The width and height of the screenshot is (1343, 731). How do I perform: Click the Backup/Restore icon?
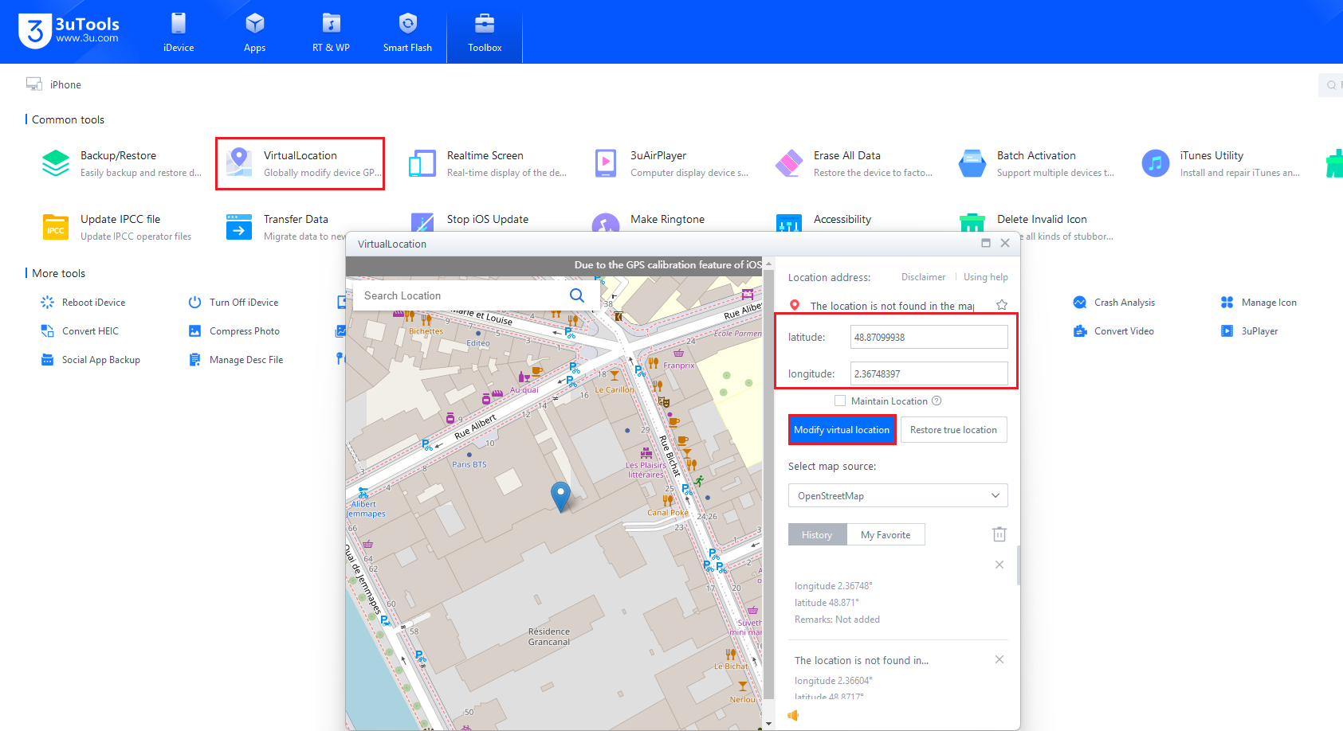56,163
